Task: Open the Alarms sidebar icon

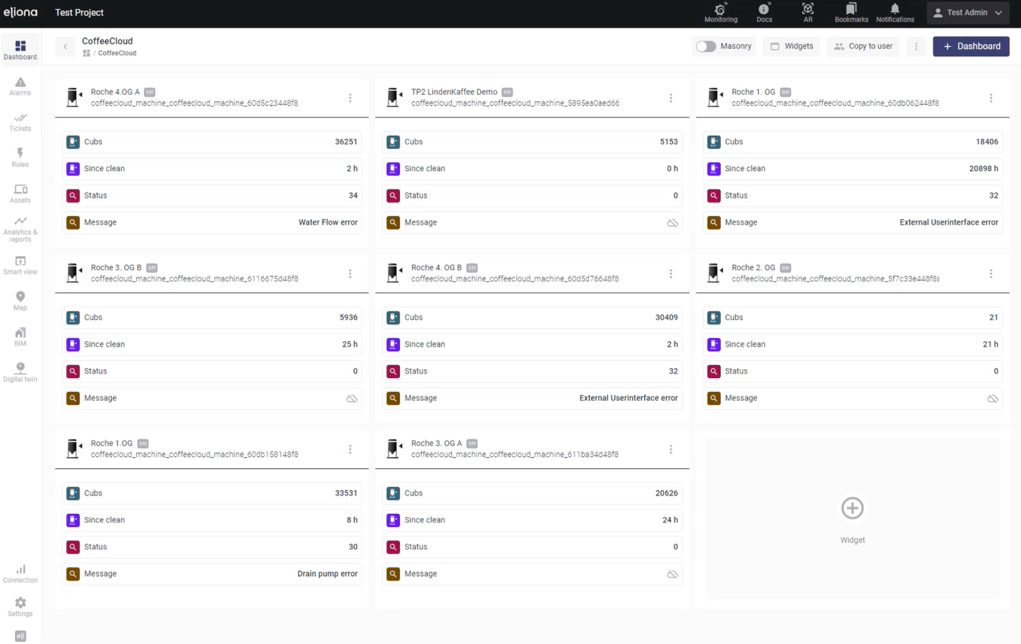Action: click(20, 86)
